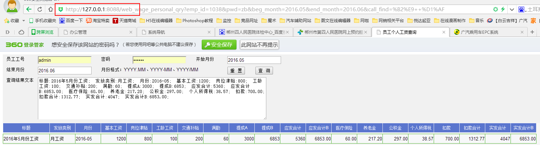Click the green 安全保存 button
This screenshot has width=540, height=145.
point(219,45)
